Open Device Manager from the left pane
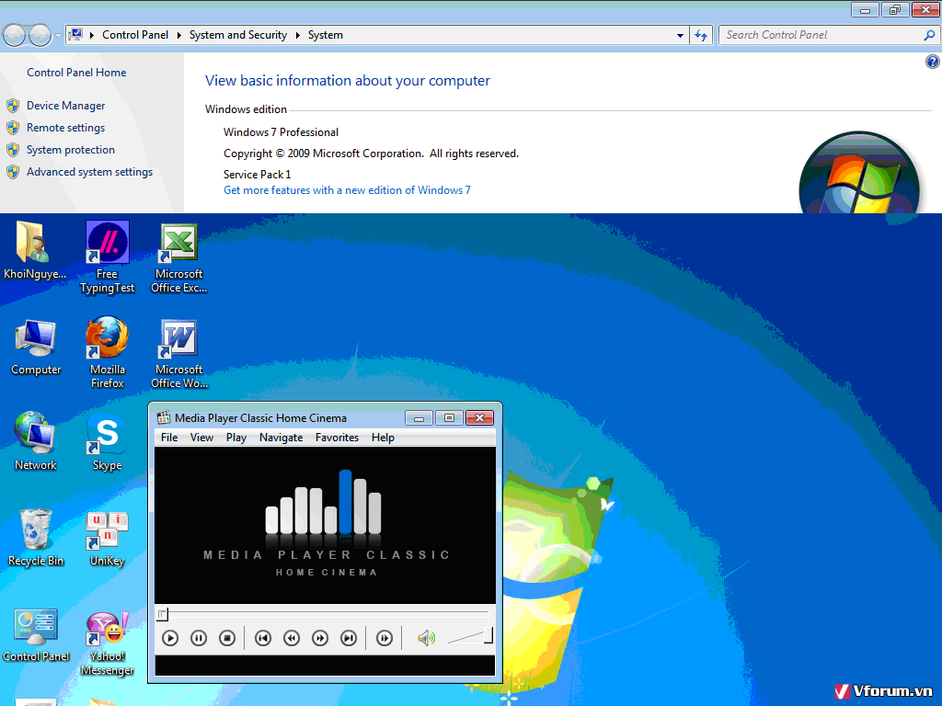The image size is (942, 706). pyautogui.click(x=65, y=106)
